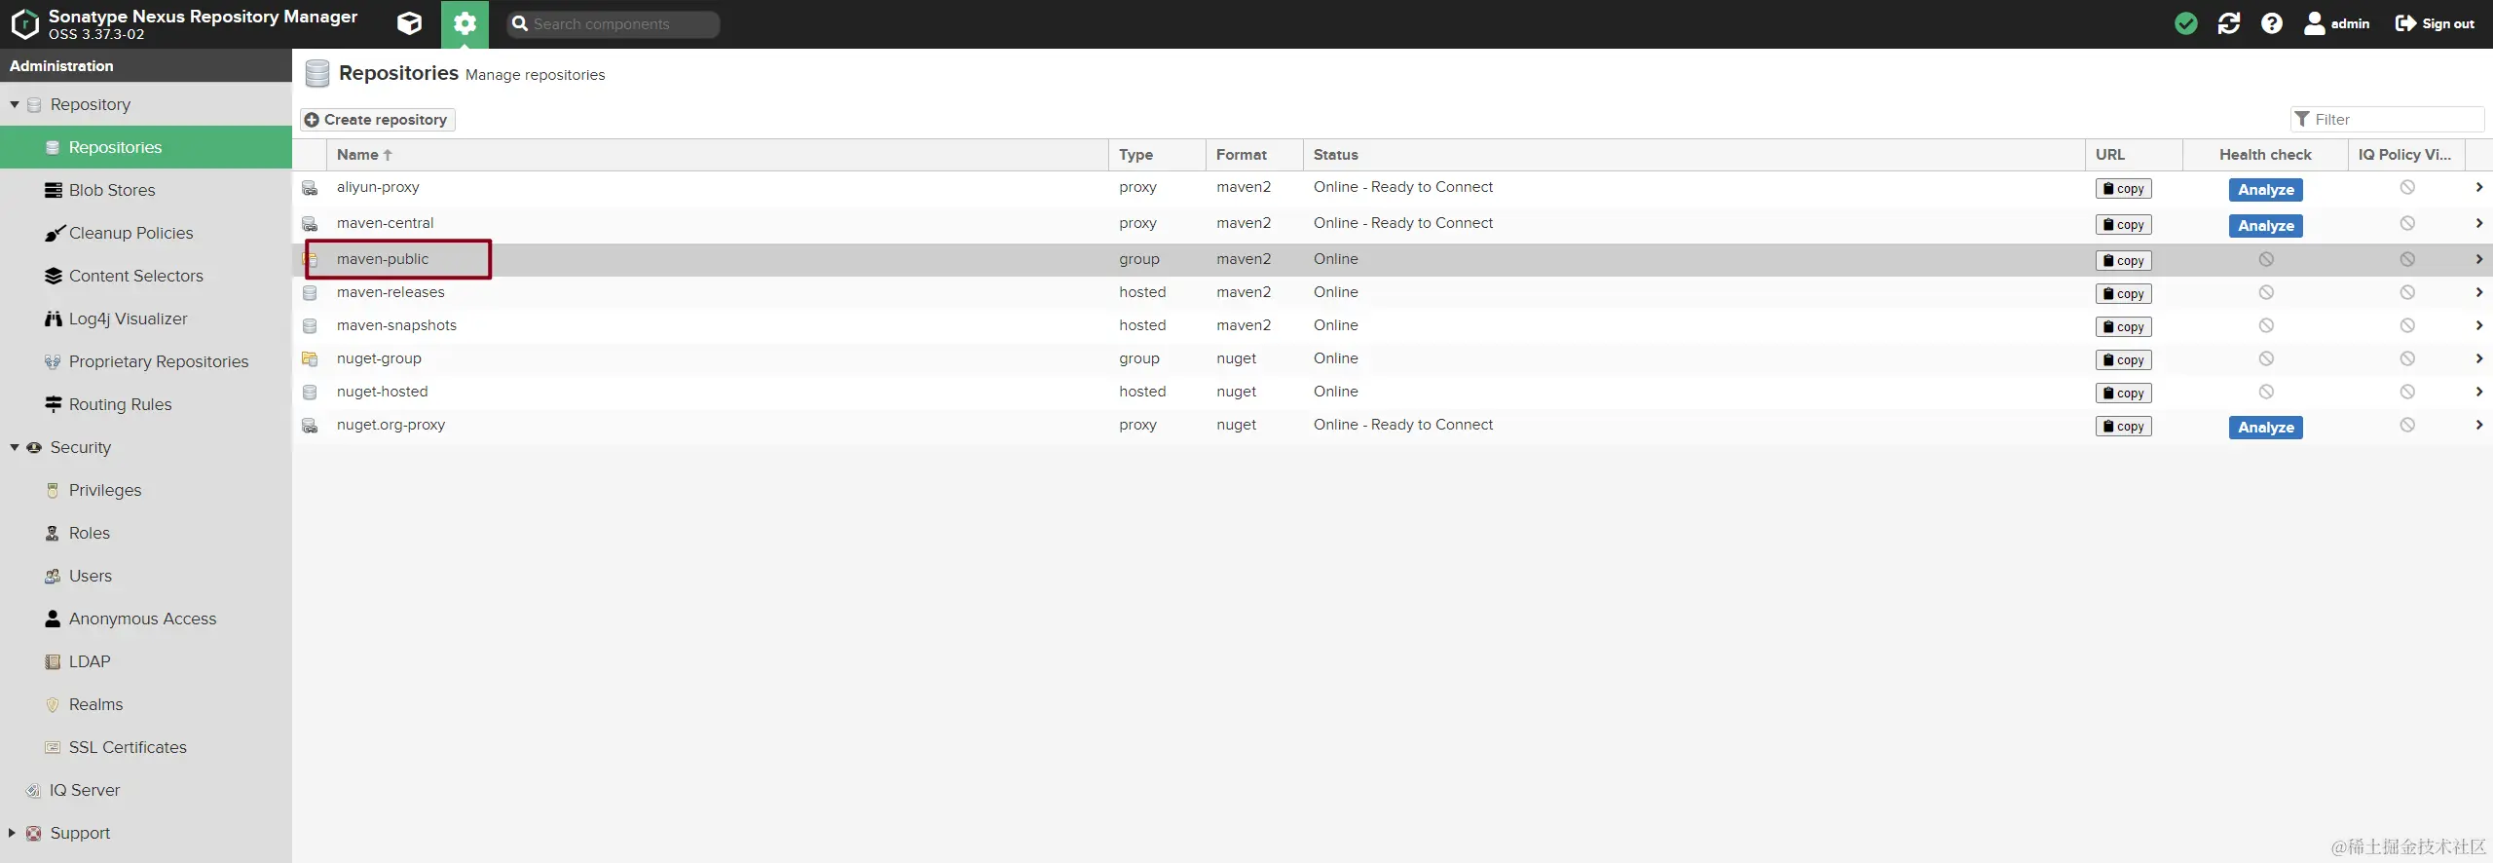Select the nuget-hosted repository name
2493x863 pixels.
click(x=382, y=392)
